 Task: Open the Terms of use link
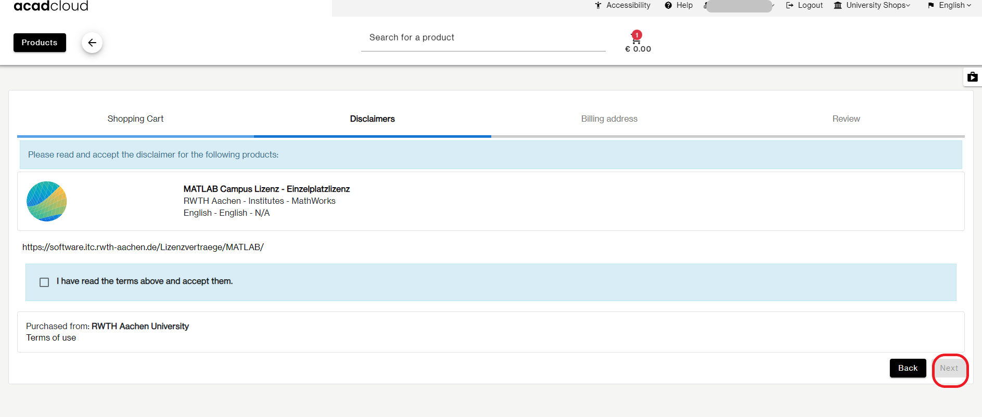[x=51, y=338]
